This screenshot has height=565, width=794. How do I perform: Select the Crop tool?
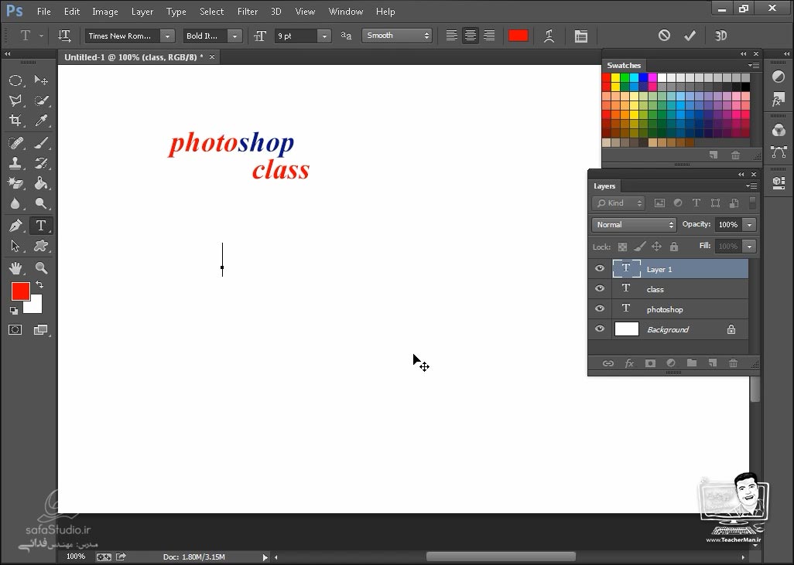pos(15,120)
